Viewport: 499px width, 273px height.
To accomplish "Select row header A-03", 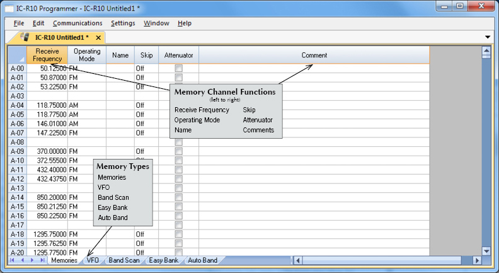I will [18, 96].
